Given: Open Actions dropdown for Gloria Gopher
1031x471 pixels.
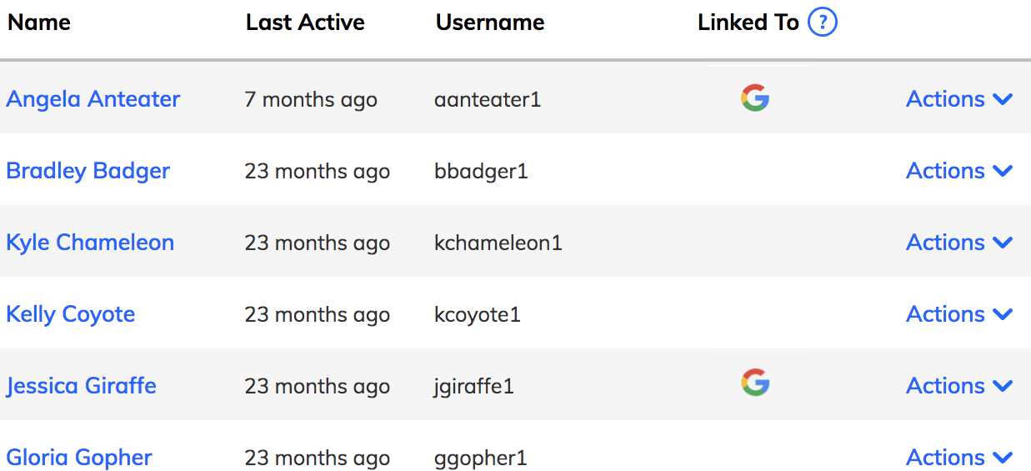Looking at the screenshot, I should pos(959,458).
